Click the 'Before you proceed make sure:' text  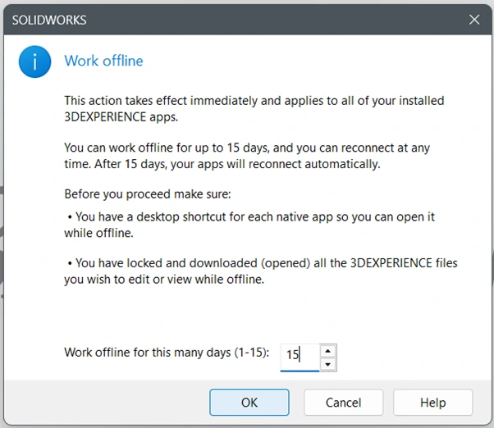coord(148,194)
